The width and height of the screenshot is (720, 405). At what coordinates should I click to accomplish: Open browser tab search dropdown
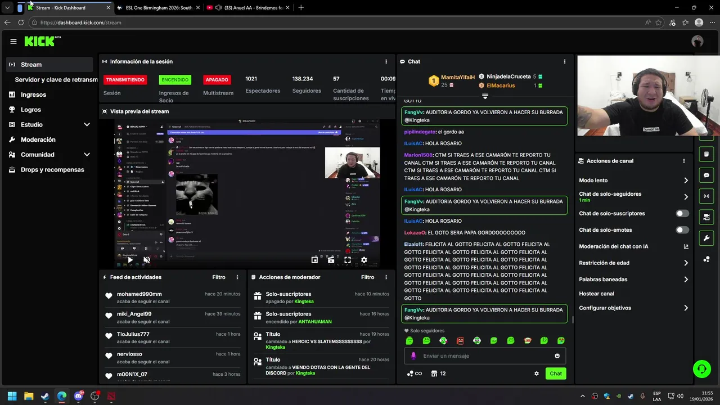[7, 8]
